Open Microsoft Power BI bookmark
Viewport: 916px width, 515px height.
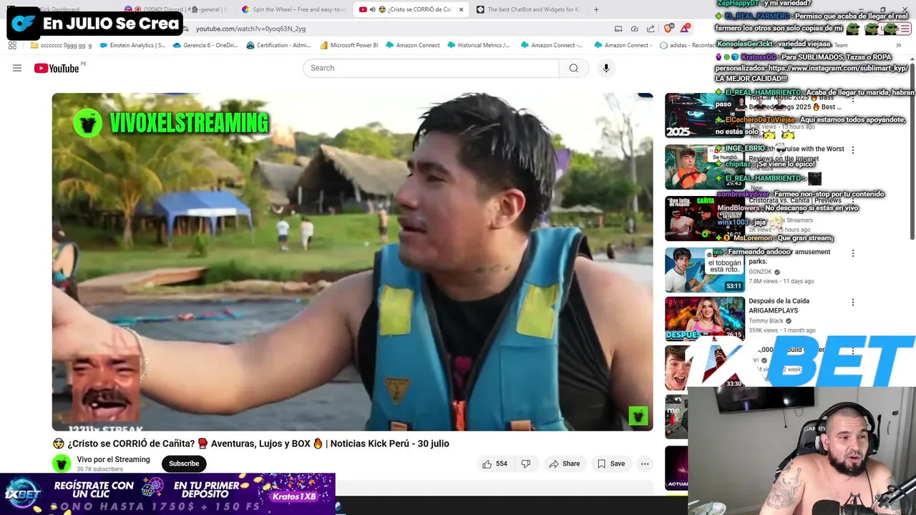[x=349, y=45]
